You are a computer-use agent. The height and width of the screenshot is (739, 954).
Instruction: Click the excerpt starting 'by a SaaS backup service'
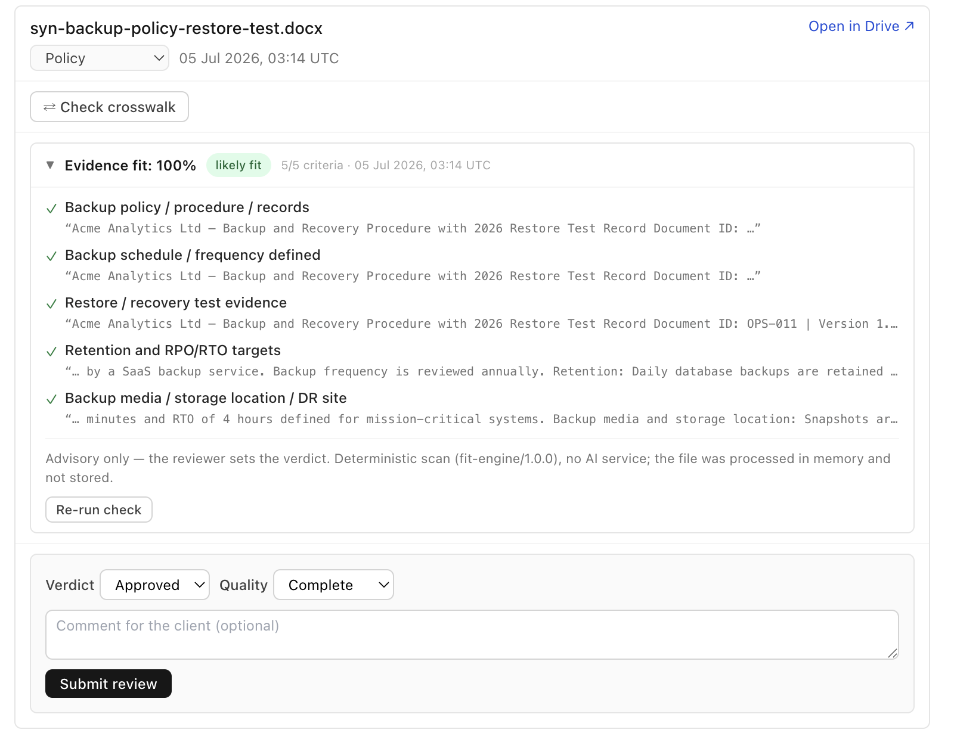coord(481,371)
